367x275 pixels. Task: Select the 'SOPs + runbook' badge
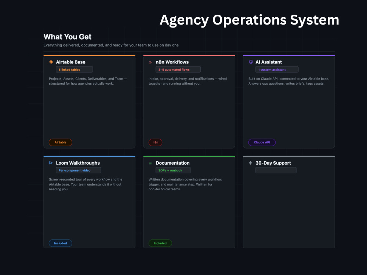pyautogui.click(x=173, y=170)
